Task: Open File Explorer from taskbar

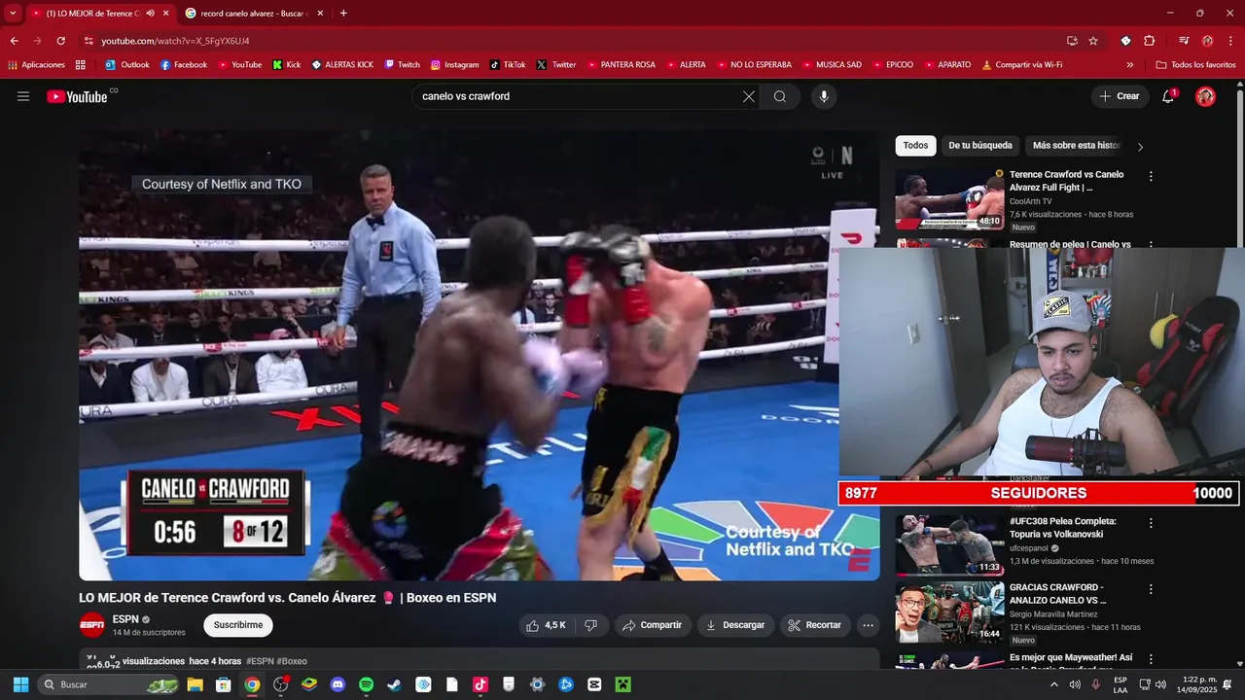Action: (x=195, y=684)
